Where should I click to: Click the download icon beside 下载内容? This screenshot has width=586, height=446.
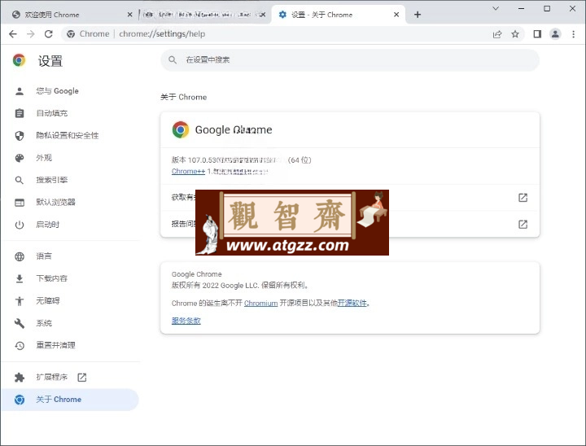20,278
